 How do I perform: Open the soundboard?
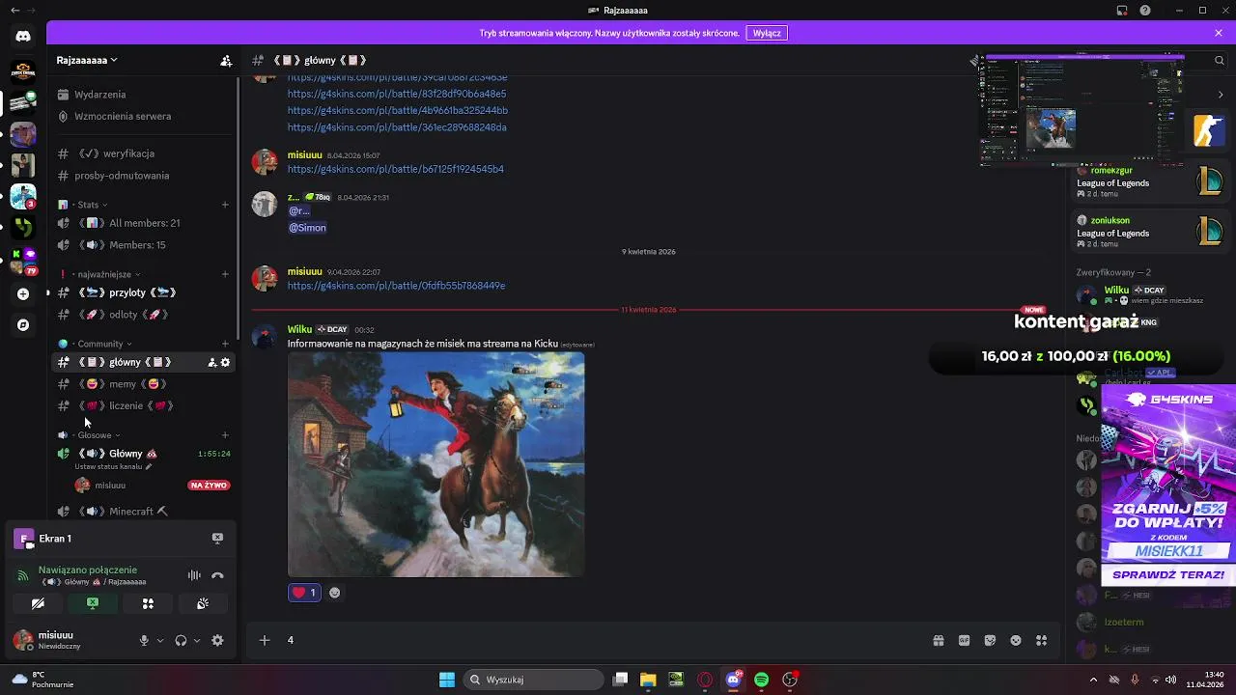tap(203, 603)
